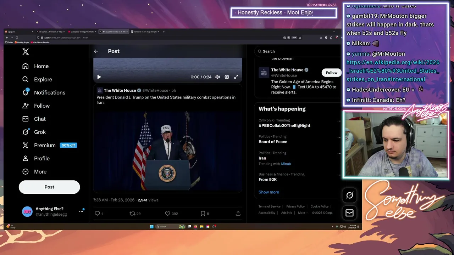Open Chat from the sidebar
Image resolution: width=454 pixels, height=255 pixels.
click(x=34, y=119)
